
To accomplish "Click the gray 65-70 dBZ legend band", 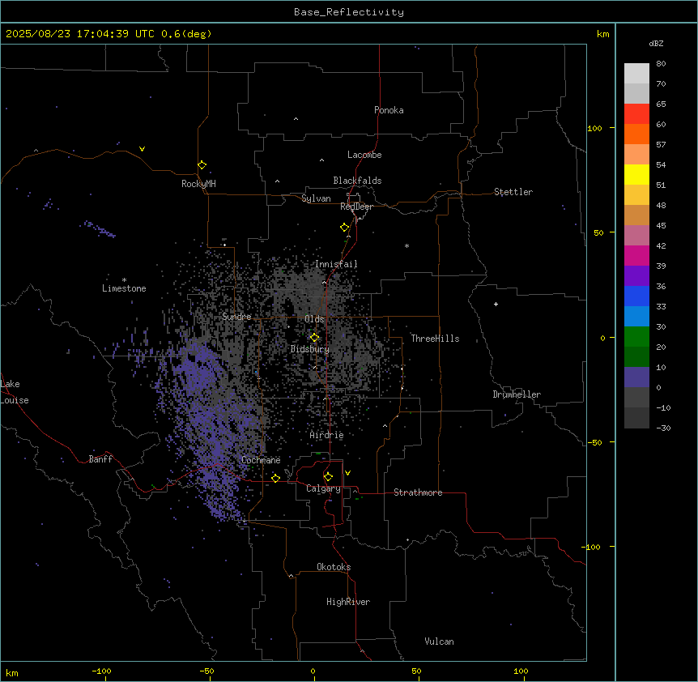I will coord(636,93).
